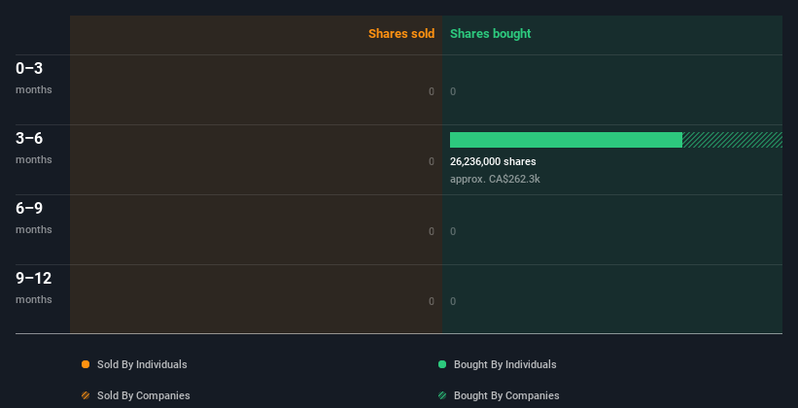Click the solid green bought-by-individuals bar
Image resolution: width=798 pixels, height=408 pixels.
(x=566, y=140)
